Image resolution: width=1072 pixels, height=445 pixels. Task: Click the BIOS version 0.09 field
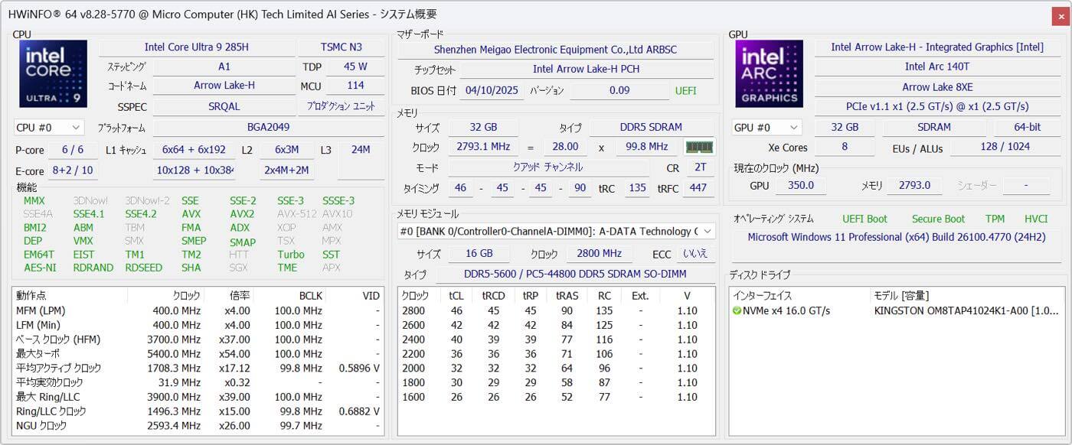(x=619, y=90)
